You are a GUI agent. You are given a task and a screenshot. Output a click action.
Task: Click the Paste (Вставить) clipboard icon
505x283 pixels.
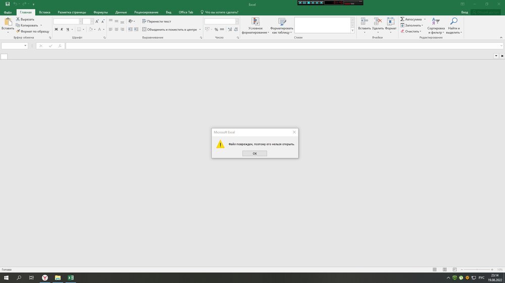point(8,22)
